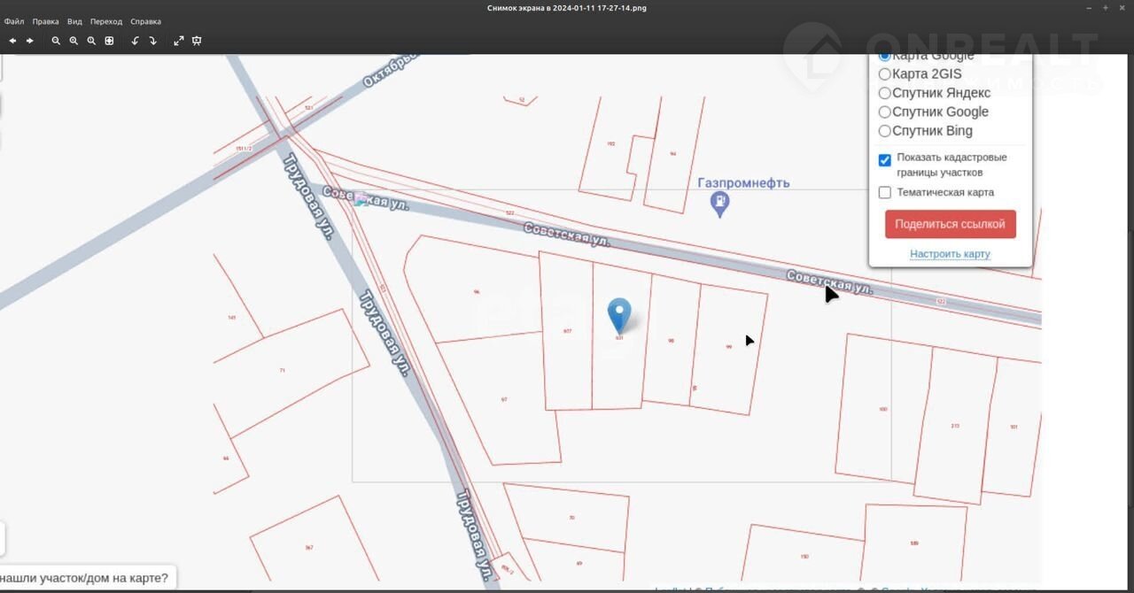1134x593 pixels.
Task: Click the zoom out magnifier icon
Action: [56, 41]
